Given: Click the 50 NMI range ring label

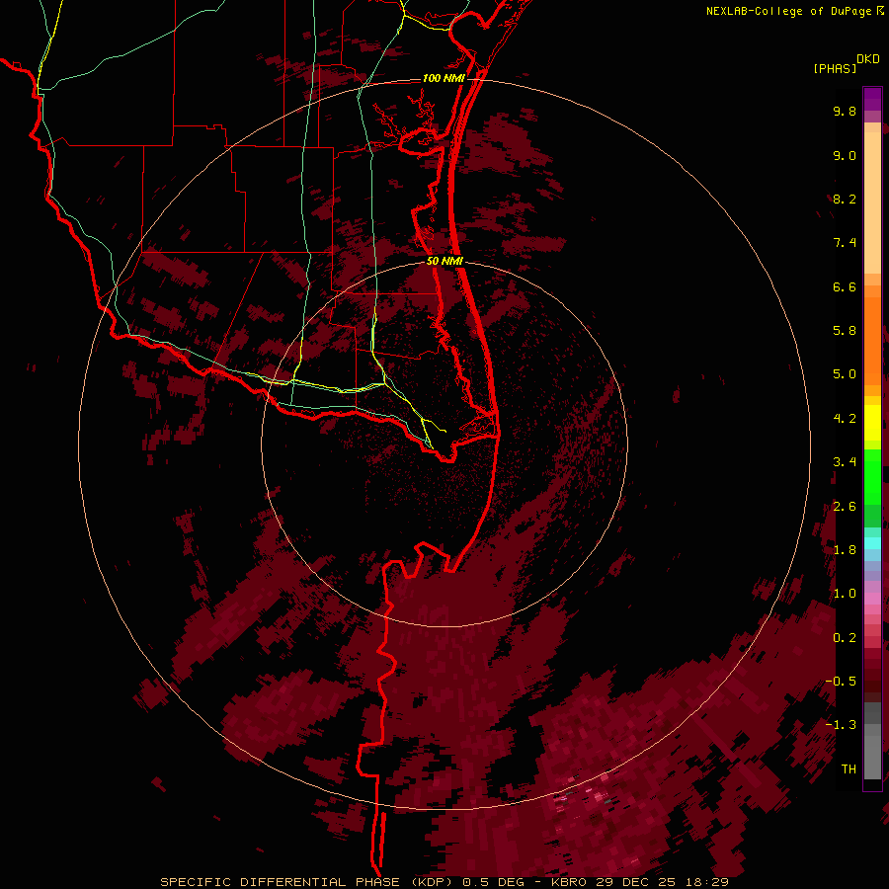Looking at the screenshot, I should tap(444, 261).
